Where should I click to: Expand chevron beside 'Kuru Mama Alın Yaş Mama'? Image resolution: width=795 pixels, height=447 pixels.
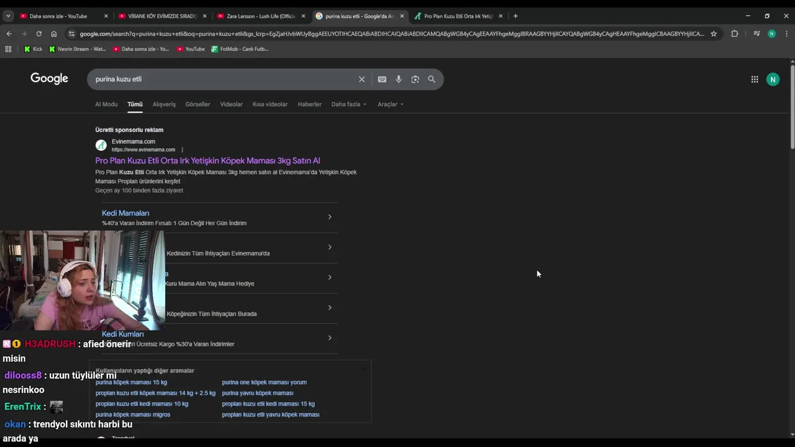pyautogui.click(x=330, y=278)
